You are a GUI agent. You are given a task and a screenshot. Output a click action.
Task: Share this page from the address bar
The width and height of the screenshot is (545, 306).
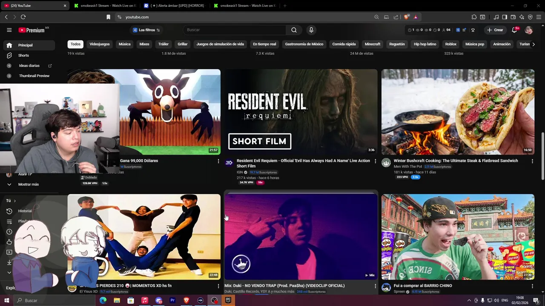pyautogui.click(x=396, y=17)
